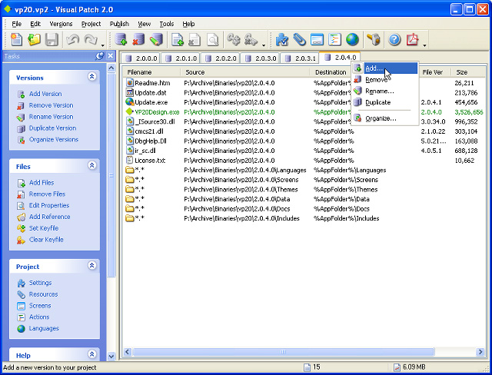
Task: Collapse the Files task group
Action: pyautogui.click(x=92, y=165)
